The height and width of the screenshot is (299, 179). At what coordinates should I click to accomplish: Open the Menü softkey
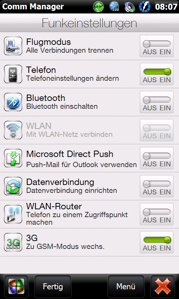pyautogui.click(x=126, y=286)
